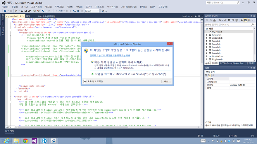Expand Form1.vb tree node
This screenshot has height=144, width=257.
[x=207, y=41]
